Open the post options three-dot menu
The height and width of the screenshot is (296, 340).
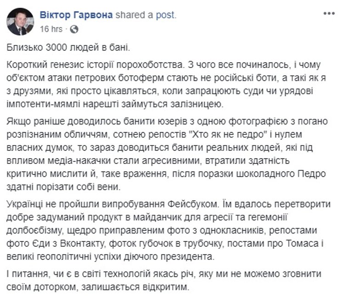point(328,15)
